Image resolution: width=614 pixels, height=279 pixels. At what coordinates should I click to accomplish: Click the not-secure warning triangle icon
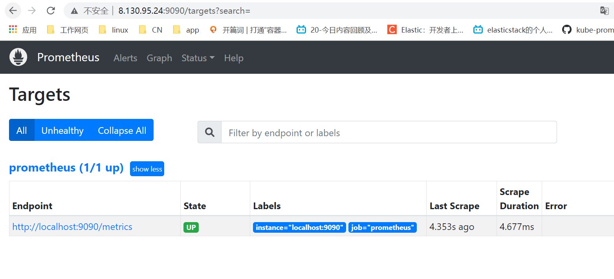[x=74, y=11]
